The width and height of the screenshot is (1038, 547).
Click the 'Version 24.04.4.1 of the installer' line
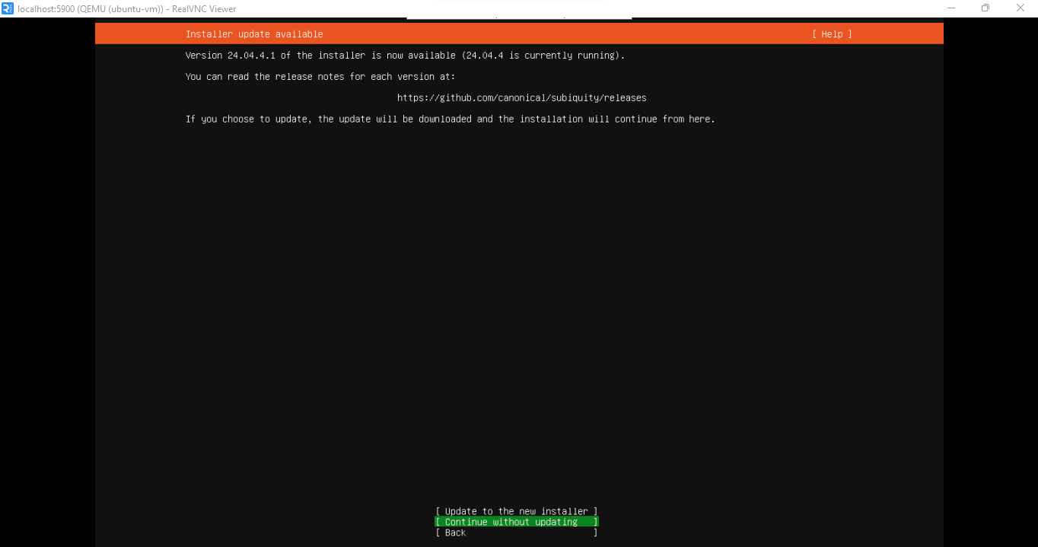[x=405, y=56]
